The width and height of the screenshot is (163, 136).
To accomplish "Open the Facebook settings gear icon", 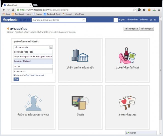I will coord(155,20).
